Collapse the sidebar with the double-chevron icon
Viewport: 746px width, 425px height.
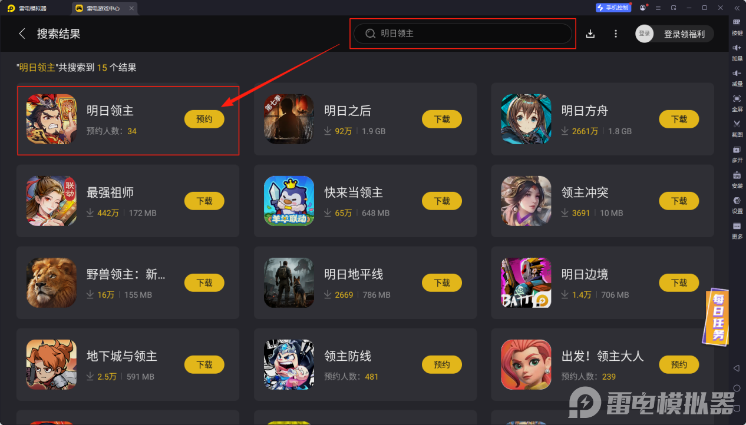[x=737, y=8]
